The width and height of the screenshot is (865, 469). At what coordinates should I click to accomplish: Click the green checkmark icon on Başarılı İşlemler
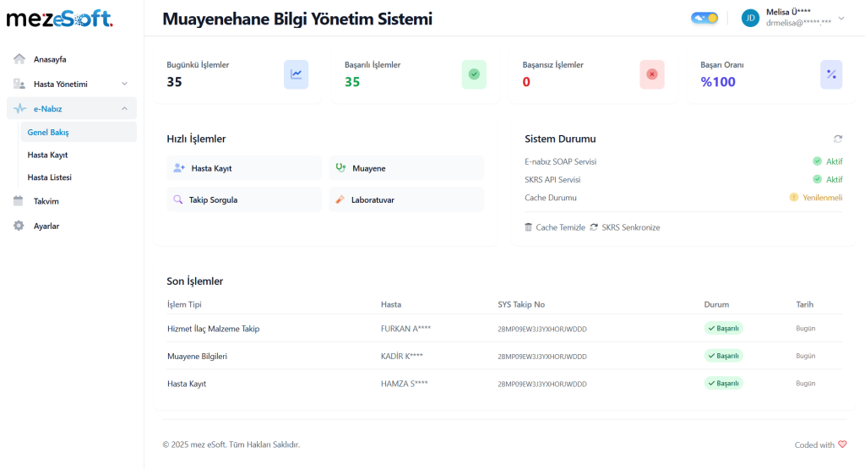(474, 74)
